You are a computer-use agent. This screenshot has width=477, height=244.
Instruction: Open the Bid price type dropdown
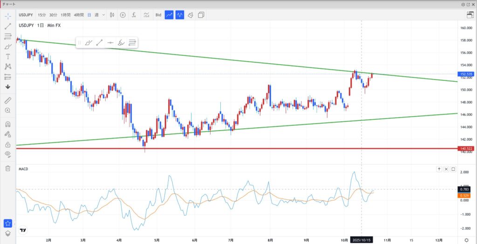(x=158, y=15)
